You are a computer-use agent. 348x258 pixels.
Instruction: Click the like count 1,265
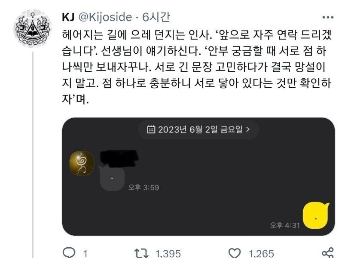click(x=261, y=254)
